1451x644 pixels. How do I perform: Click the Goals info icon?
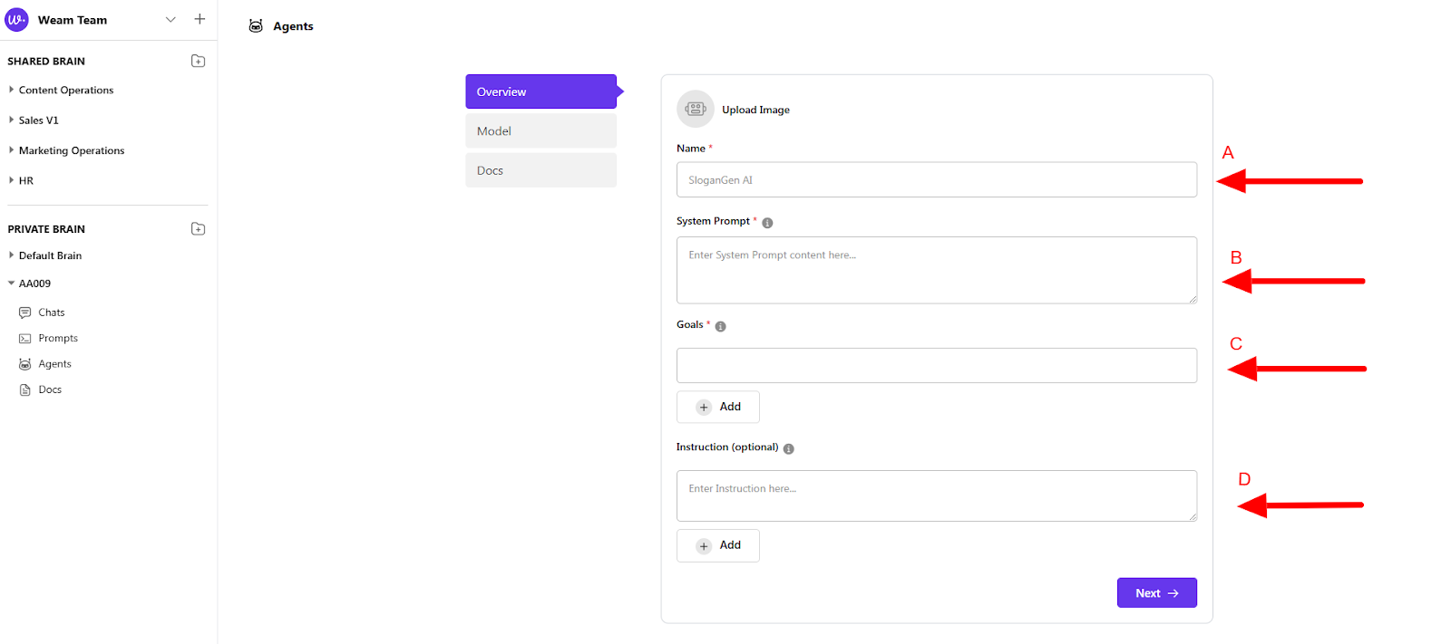(x=720, y=326)
